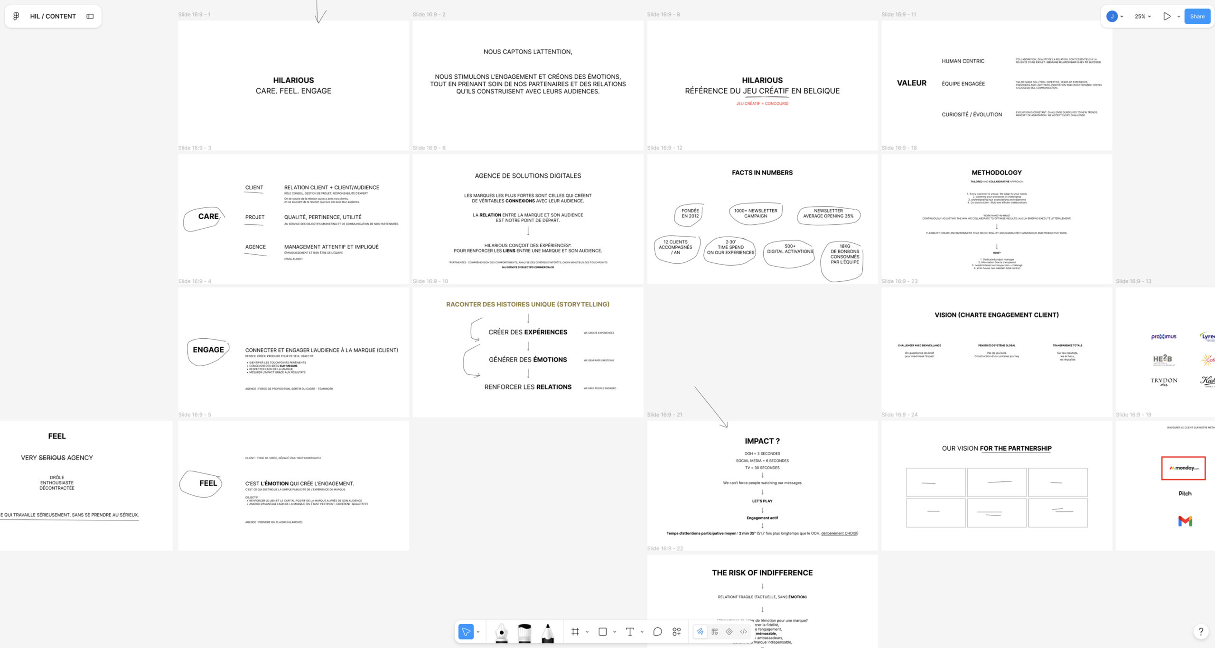Select the '500+ DIGITAL ACTIVATIONS' bubble text
The width and height of the screenshot is (1215, 648).
tap(790, 249)
